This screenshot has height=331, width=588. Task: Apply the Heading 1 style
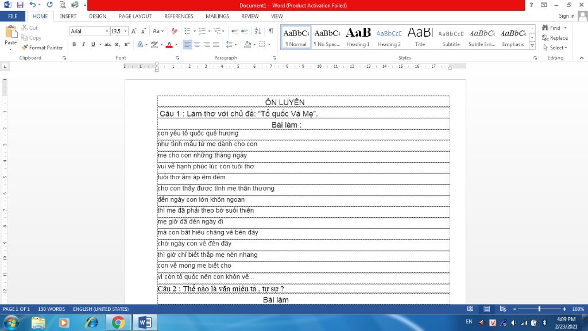(358, 37)
